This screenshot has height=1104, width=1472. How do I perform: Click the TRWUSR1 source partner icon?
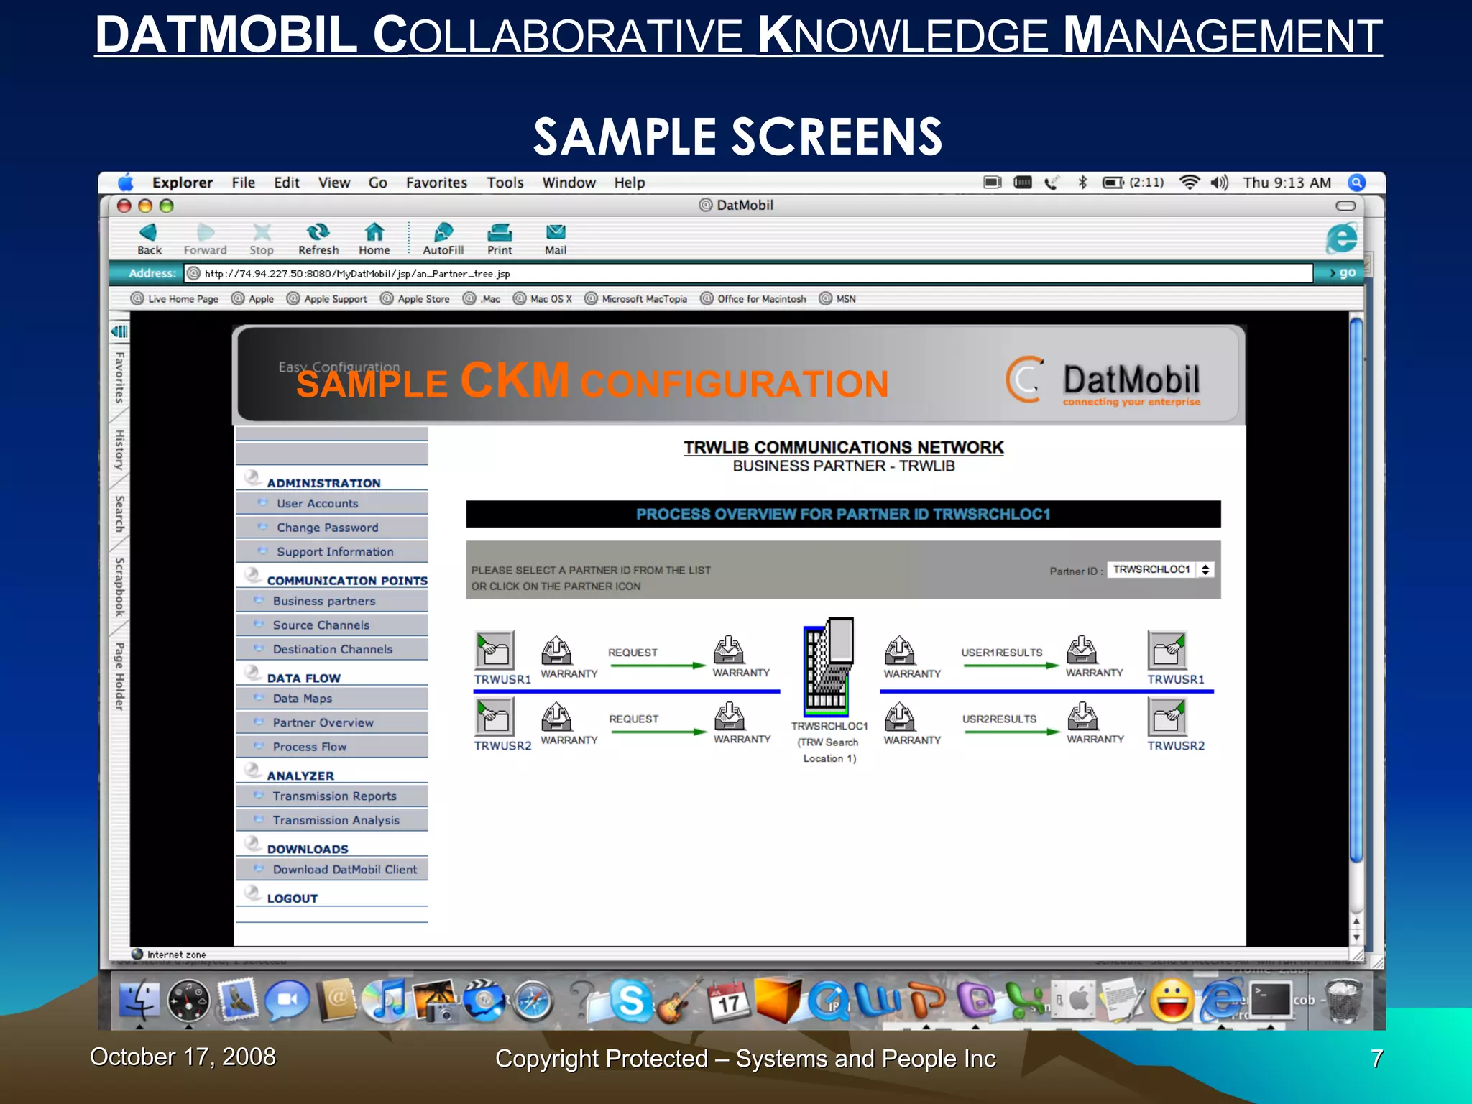(494, 650)
